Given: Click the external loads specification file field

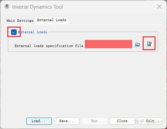Looking at the screenshot, I should (108, 44).
